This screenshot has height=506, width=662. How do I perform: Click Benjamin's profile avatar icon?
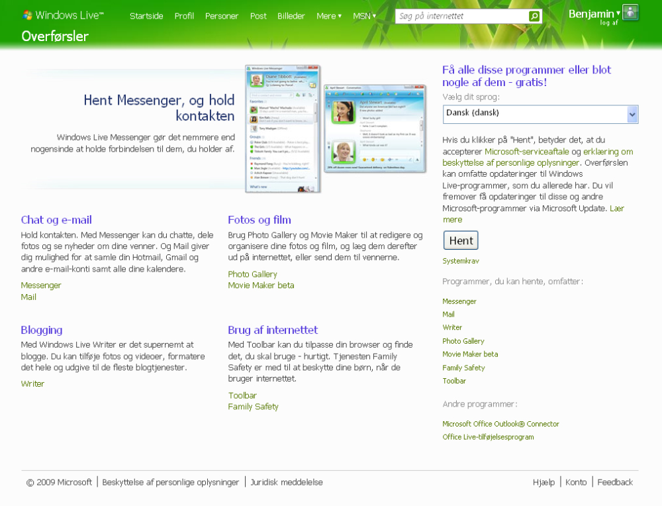pos(630,12)
